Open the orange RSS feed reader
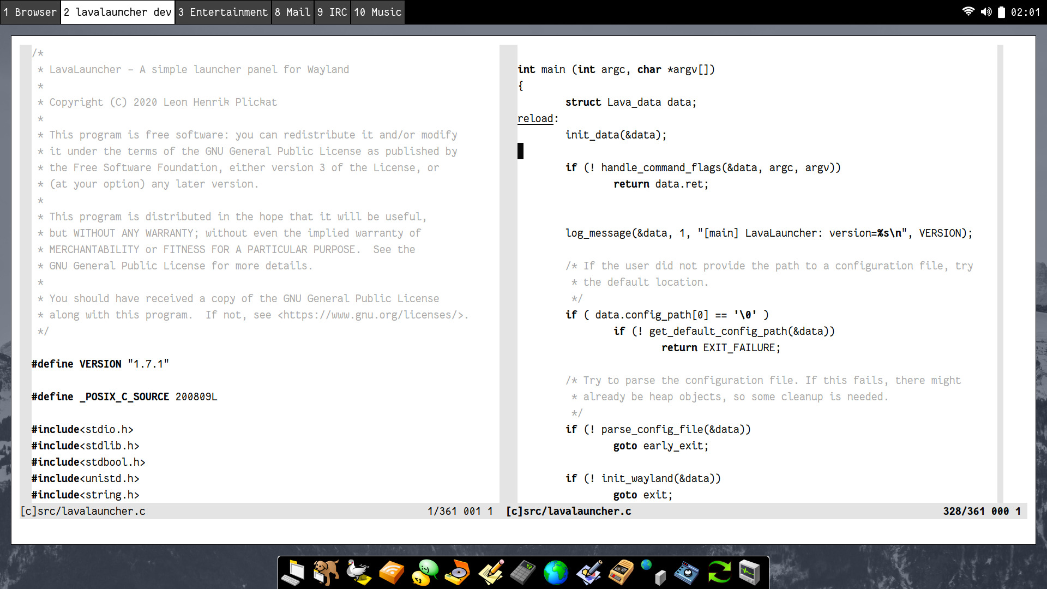 392,573
